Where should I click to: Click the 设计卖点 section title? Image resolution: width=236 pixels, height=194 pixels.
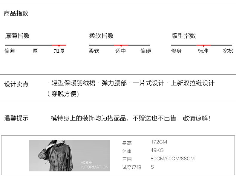[16, 84]
